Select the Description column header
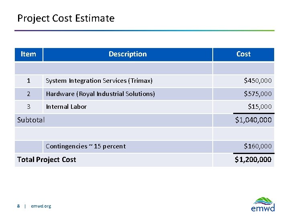Image resolution: width=289 pixels, height=216 pixels. [128, 54]
